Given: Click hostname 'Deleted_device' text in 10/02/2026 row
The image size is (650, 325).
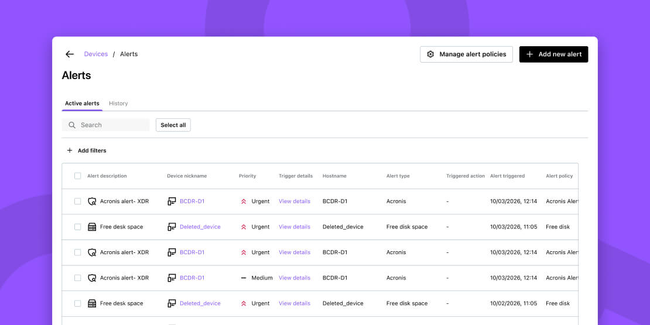Looking at the screenshot, I should [343, 303].
